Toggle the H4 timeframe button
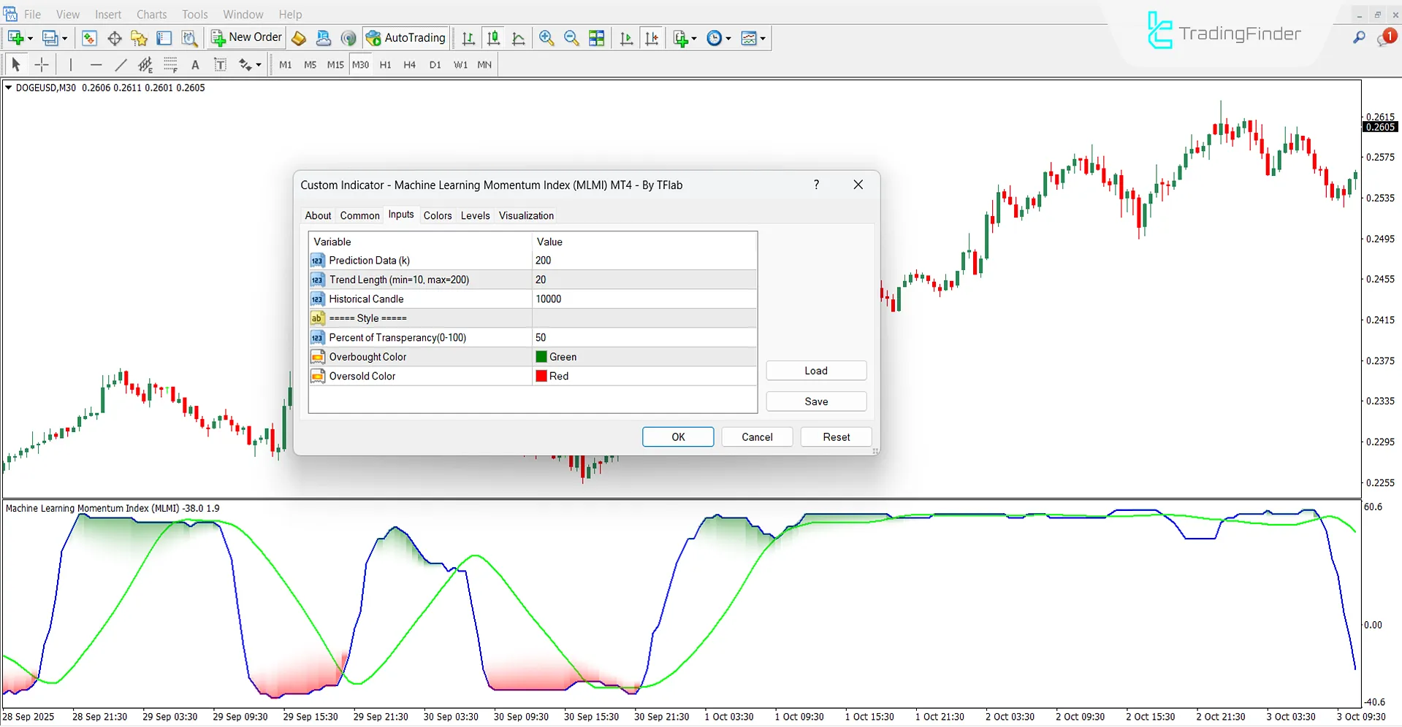Screen dimensions: 1402x727 [x=409, y=65]
